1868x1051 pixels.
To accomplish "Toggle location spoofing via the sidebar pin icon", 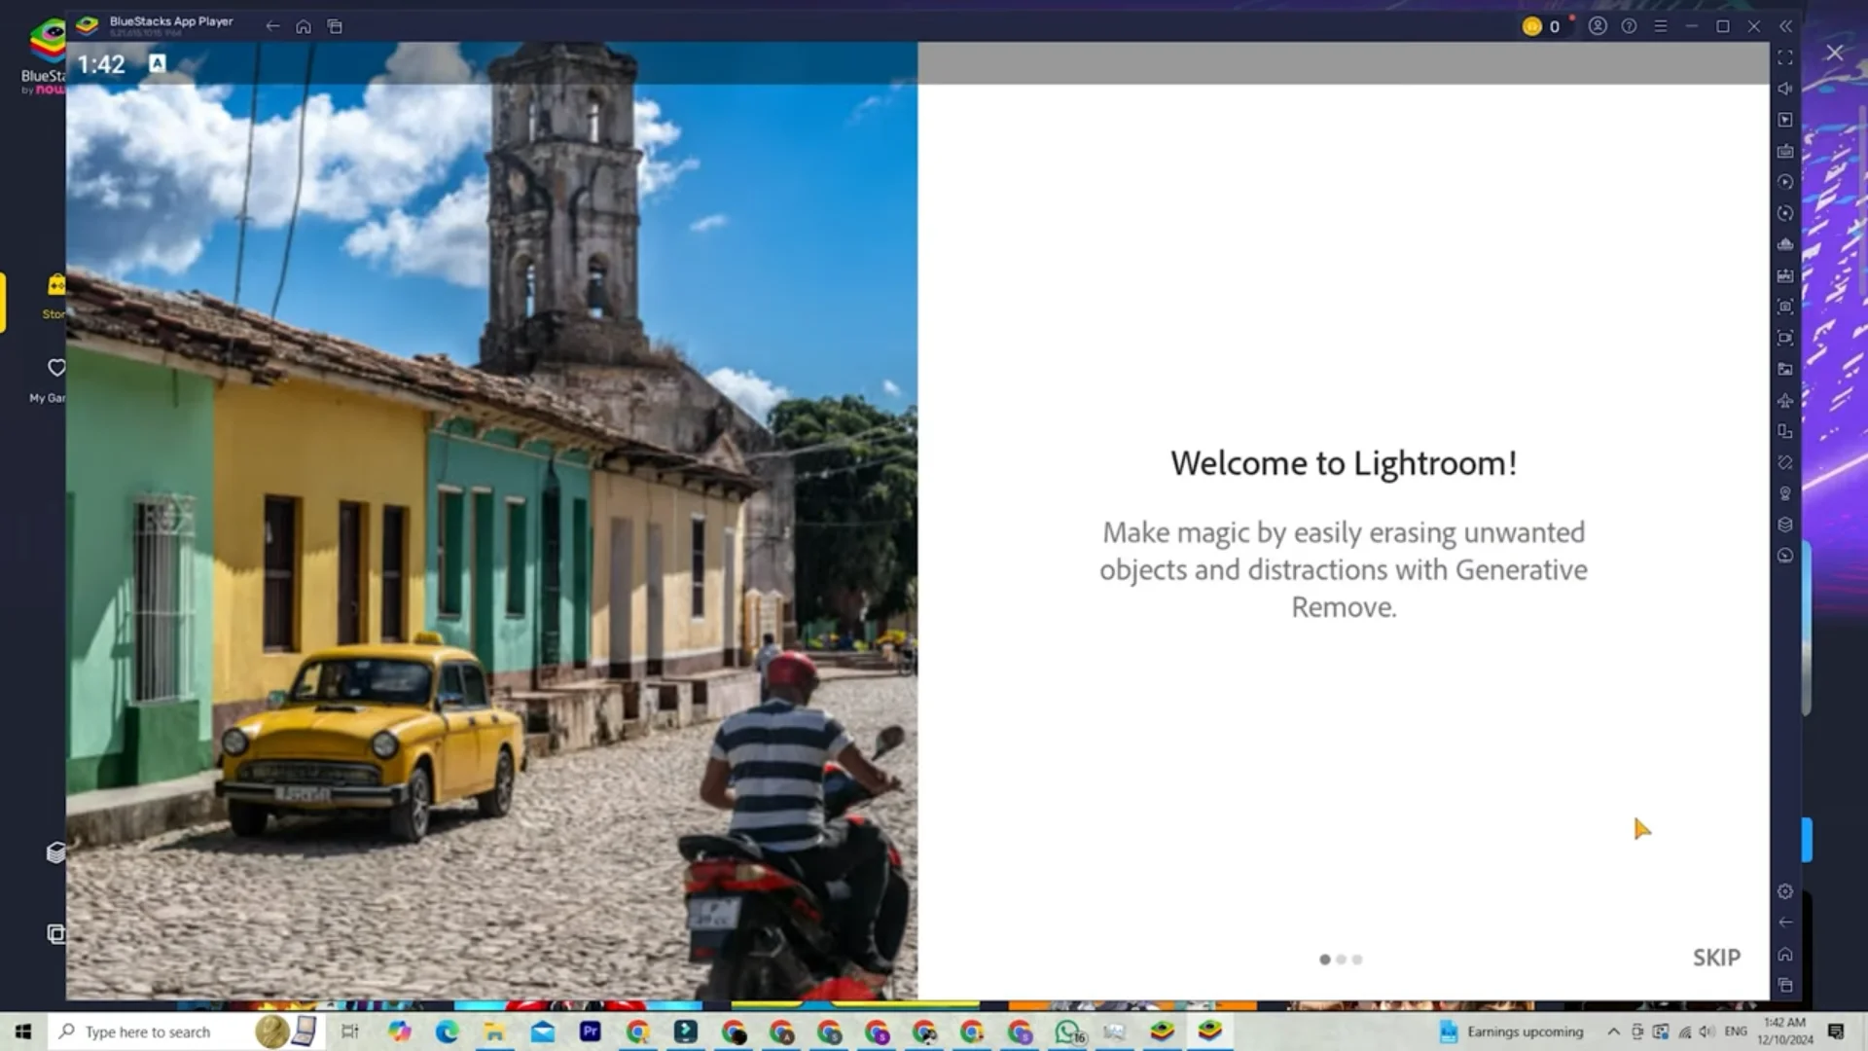I will click(1786, 493).
